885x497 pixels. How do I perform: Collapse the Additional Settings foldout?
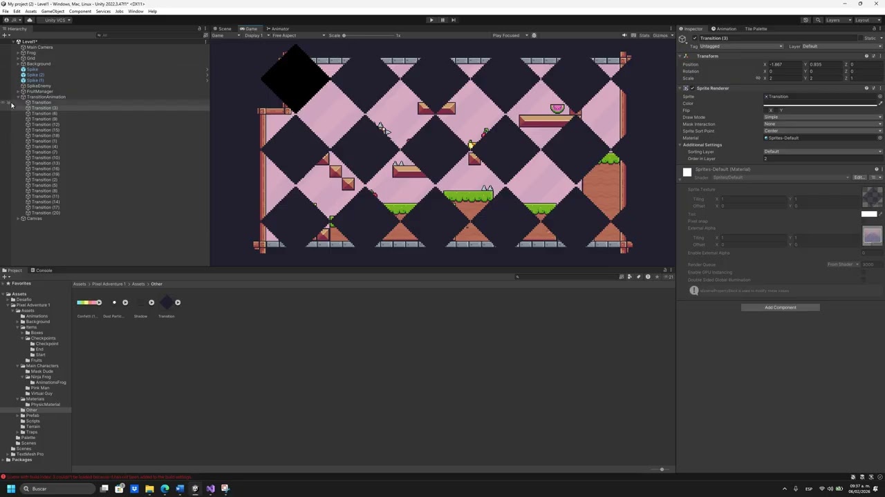(x=680, y=145)
